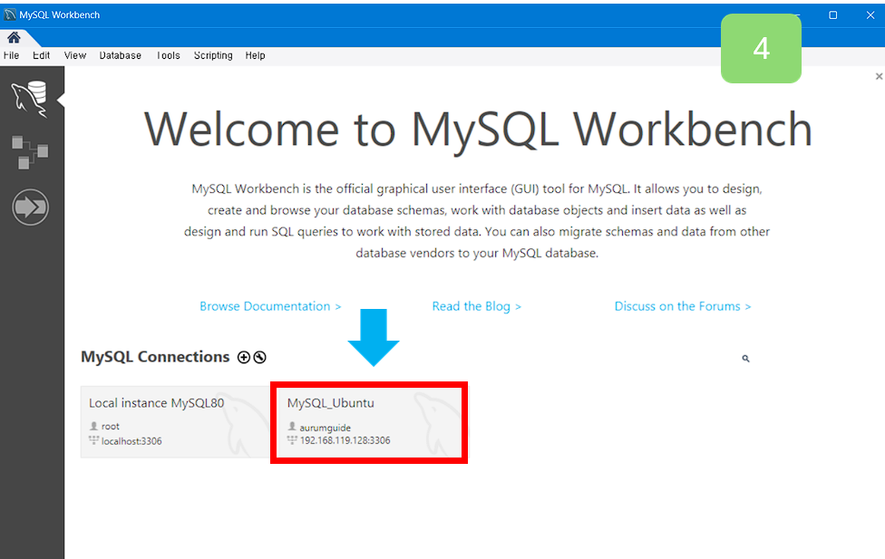The height and width of the screenshot is (559, 885).
Task: Open the Edit menu
Action: click(41, 55)
